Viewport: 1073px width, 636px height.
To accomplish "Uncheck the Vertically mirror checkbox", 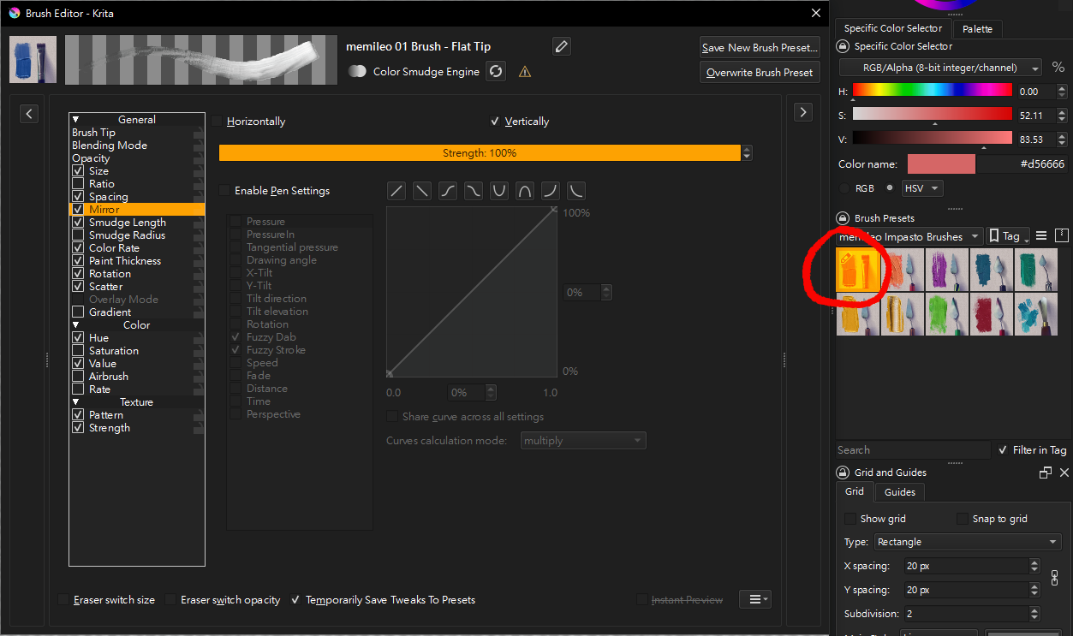I will (x=495, y=122).
